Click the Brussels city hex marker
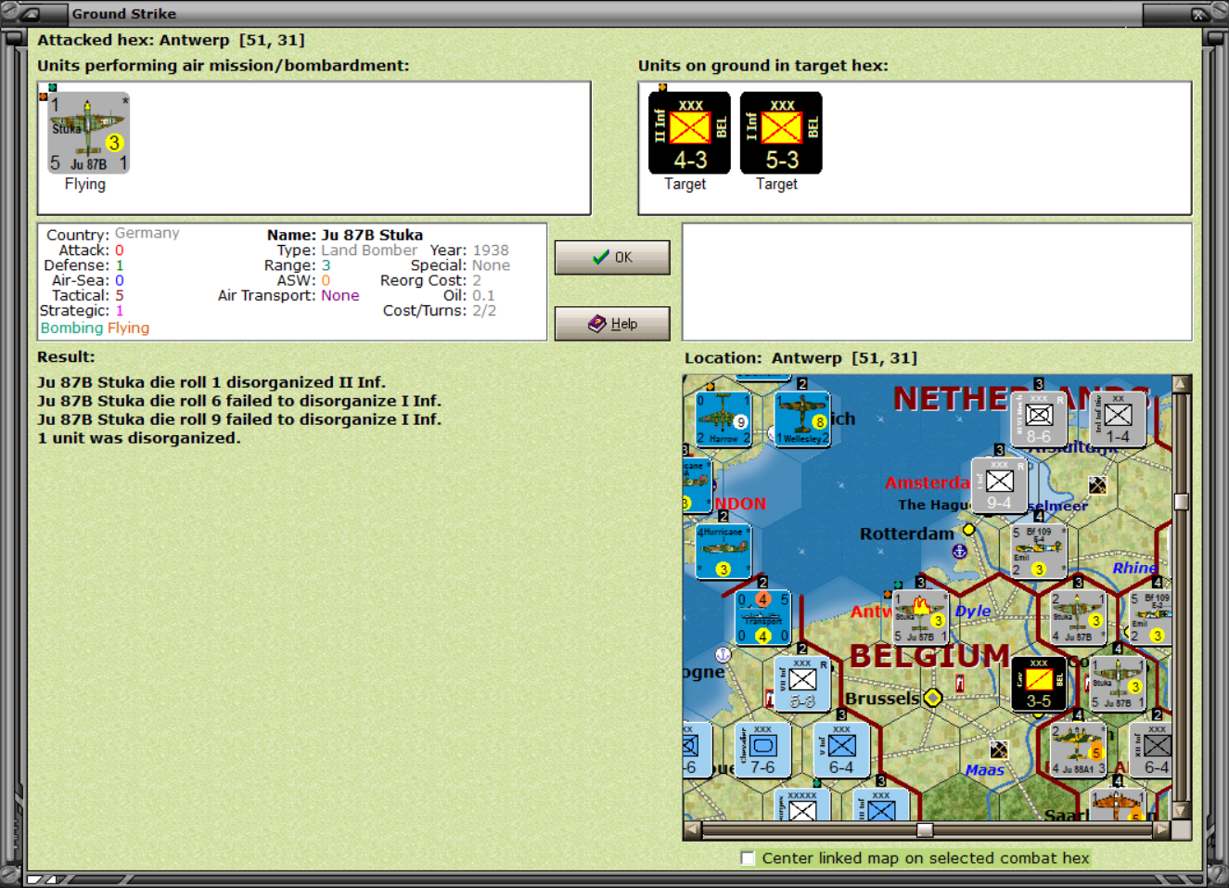 coord(933,698)
